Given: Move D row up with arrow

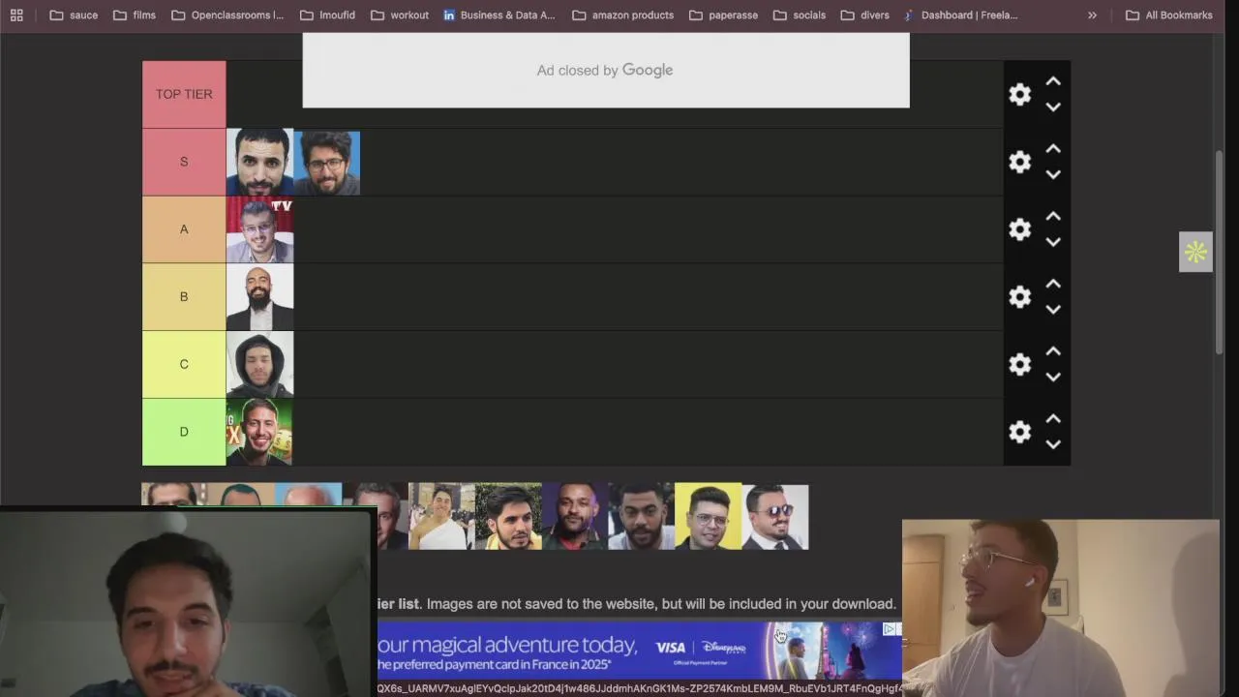Looking at the screenshot, I should tap(1053, 419).
